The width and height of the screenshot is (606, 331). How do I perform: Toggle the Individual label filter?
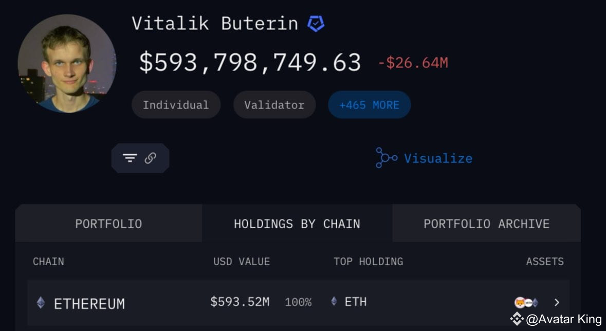pyautogui.click(x=176, y=104)
